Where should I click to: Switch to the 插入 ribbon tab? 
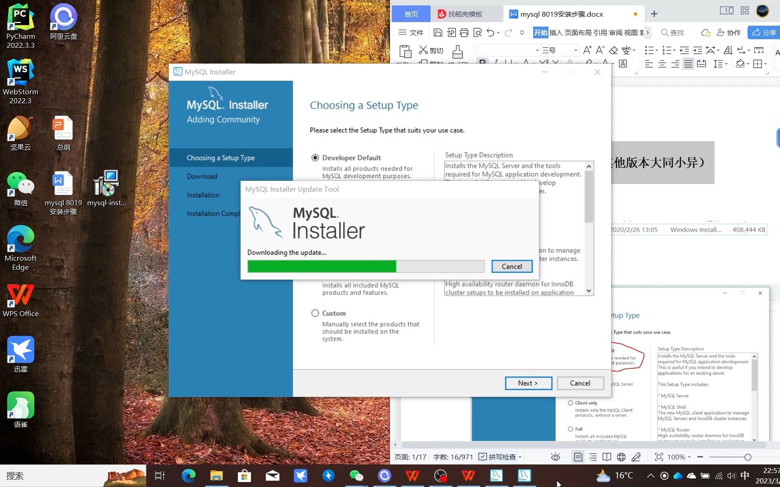pos(556,32)
